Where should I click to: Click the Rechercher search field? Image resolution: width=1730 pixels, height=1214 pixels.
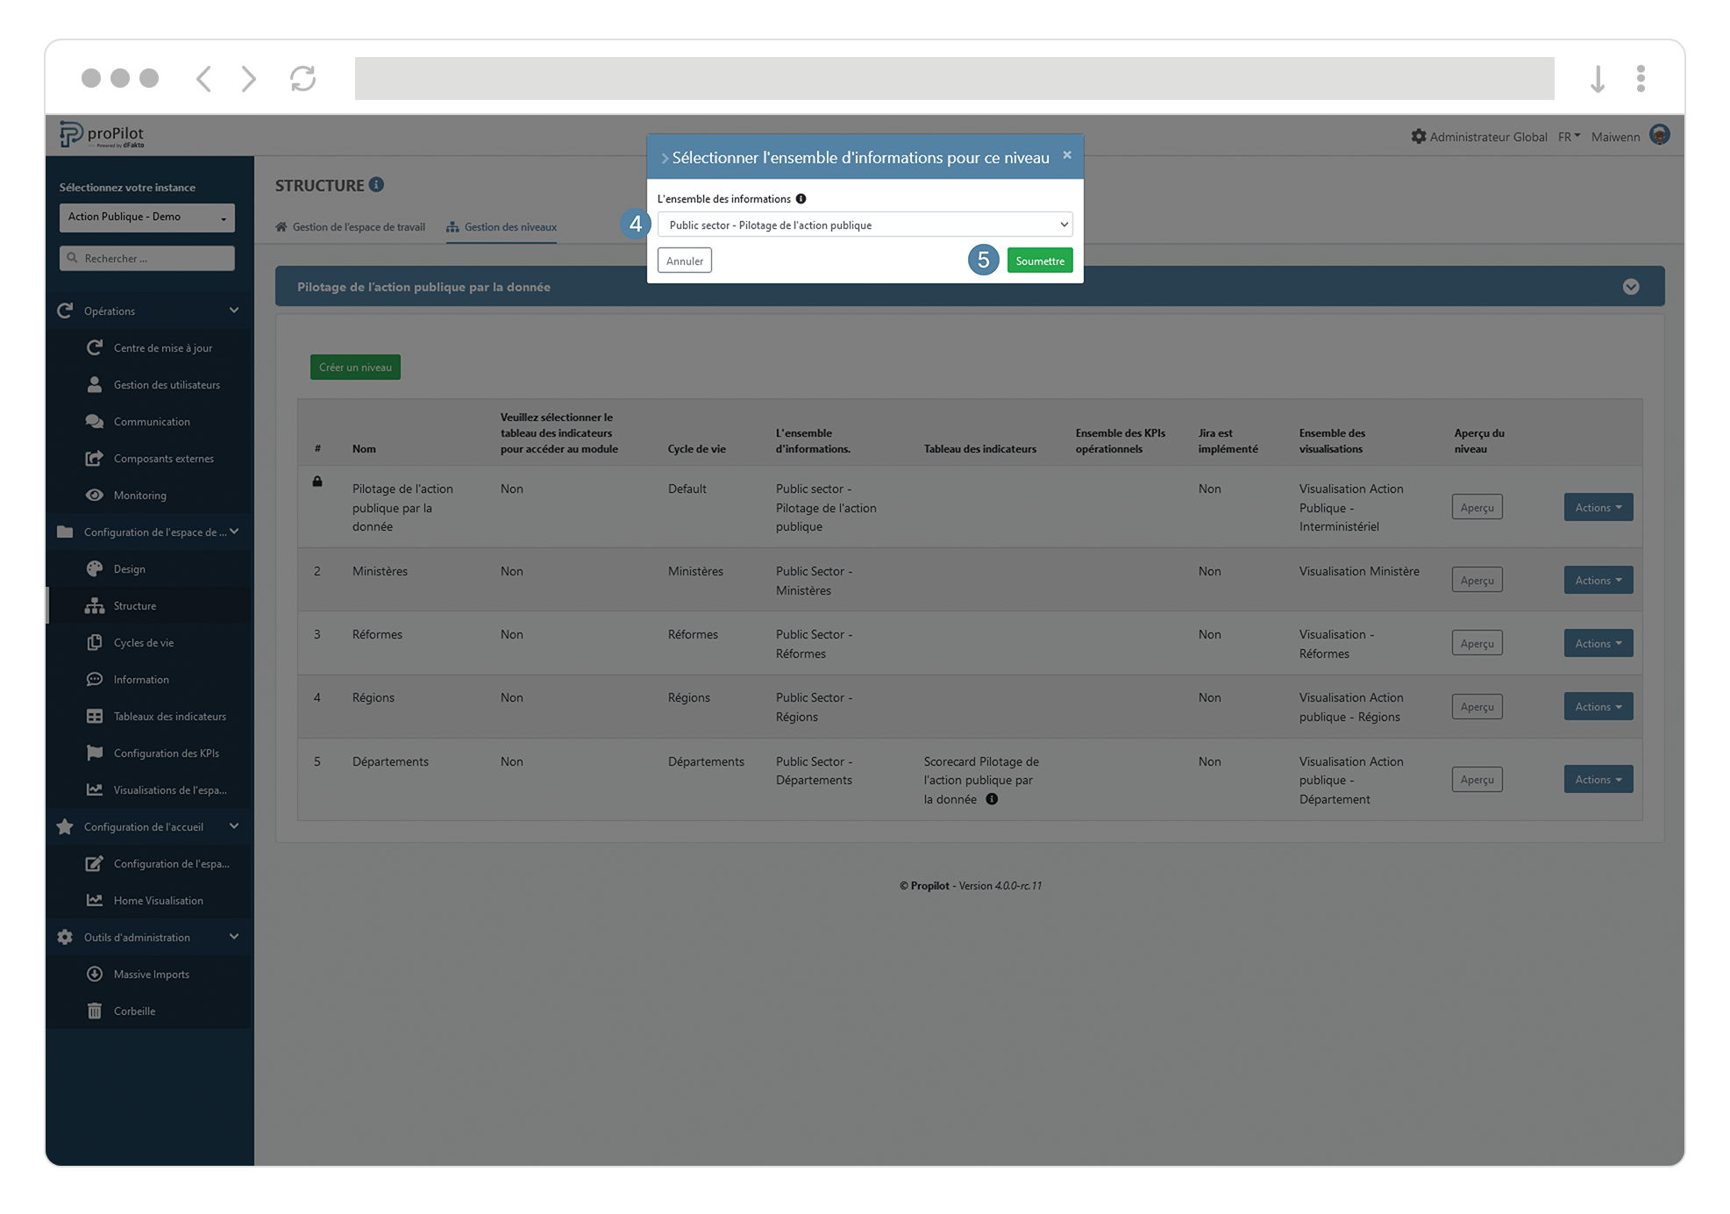coord(146,258)
